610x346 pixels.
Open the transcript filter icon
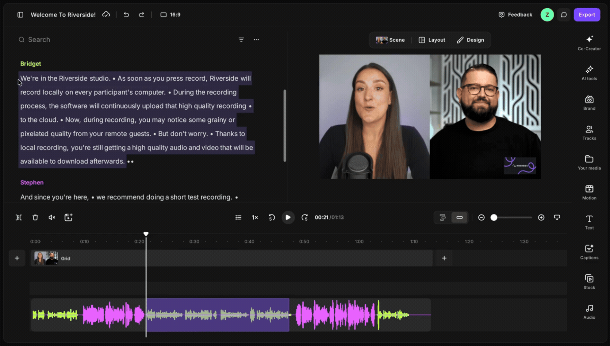[241, 39]
